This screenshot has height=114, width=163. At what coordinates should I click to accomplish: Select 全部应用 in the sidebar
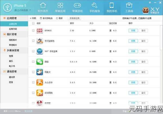(x=14, y=24)
